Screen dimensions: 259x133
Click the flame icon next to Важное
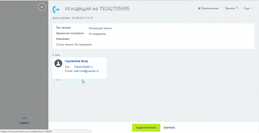click(237, 8)
